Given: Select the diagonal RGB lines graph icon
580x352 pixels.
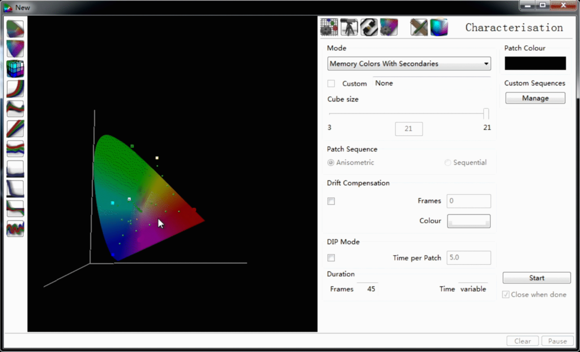Looking at the screenshot, I should click(15, 129).
